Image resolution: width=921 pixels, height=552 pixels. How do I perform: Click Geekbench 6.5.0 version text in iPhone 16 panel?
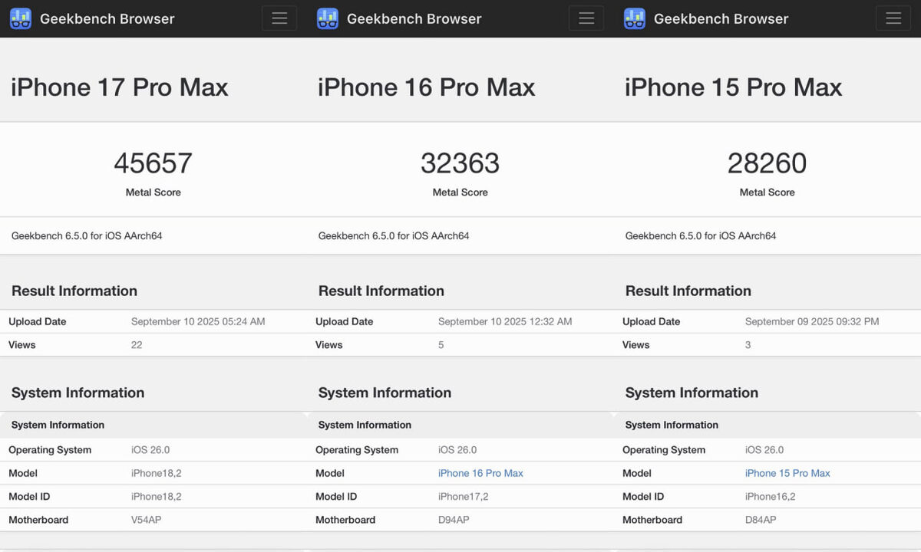coord(394,236)
